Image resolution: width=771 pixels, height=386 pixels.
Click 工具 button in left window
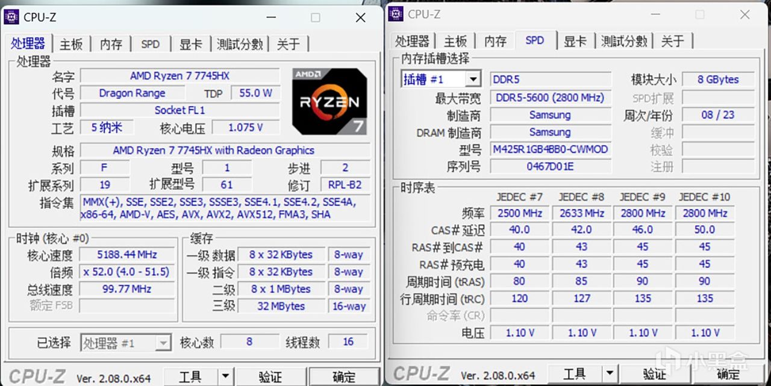pyautogui.click(x=190, y=377)
